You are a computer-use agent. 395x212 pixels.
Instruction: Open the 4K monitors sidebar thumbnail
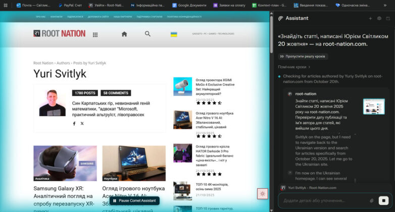(x=183, y=191)
